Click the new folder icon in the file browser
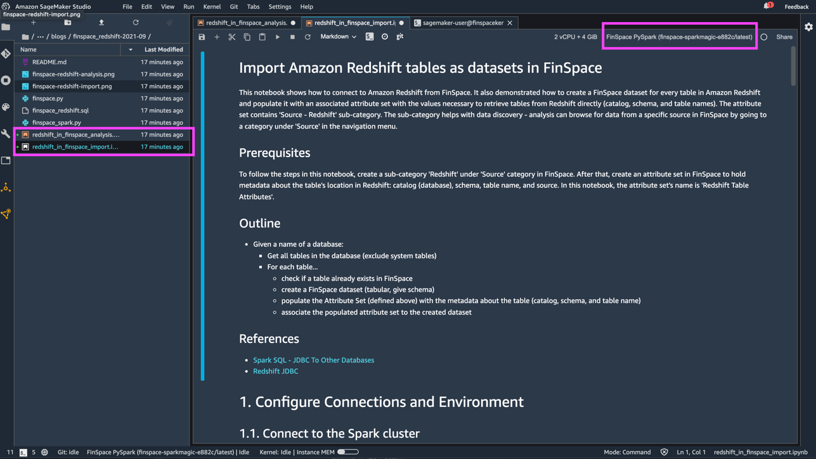This screenshot has width=816, height=459. click(68, 23)
